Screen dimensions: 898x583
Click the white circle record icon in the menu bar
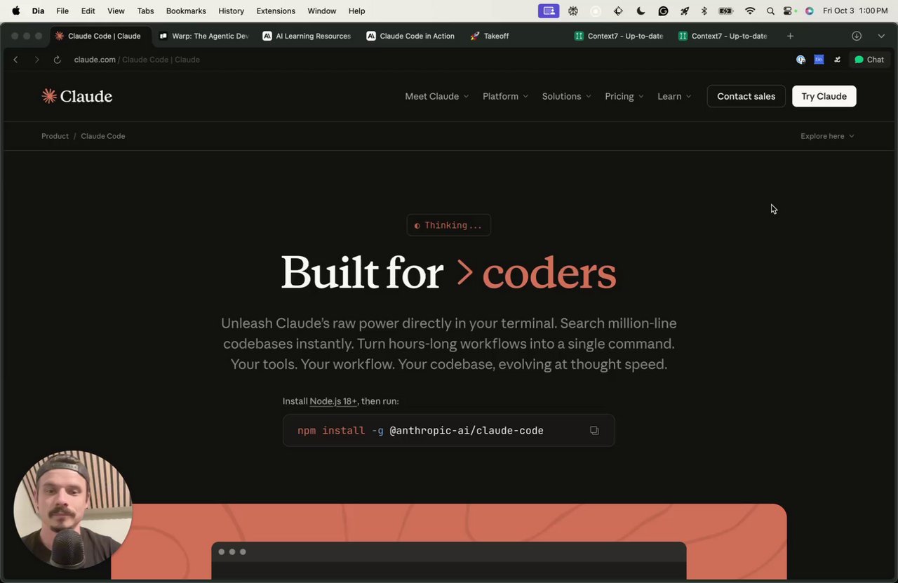coord(596,11)
